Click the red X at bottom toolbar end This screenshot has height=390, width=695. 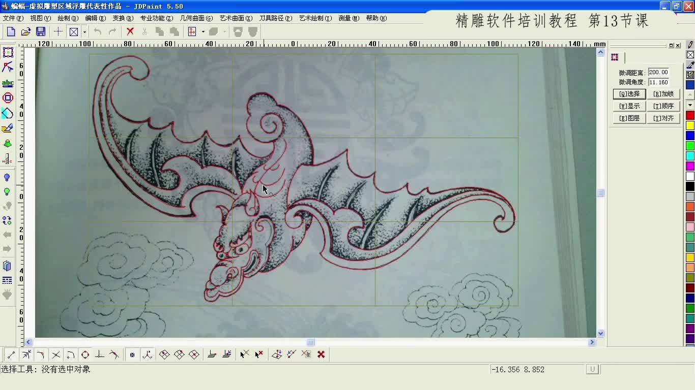tap(321, 354)
